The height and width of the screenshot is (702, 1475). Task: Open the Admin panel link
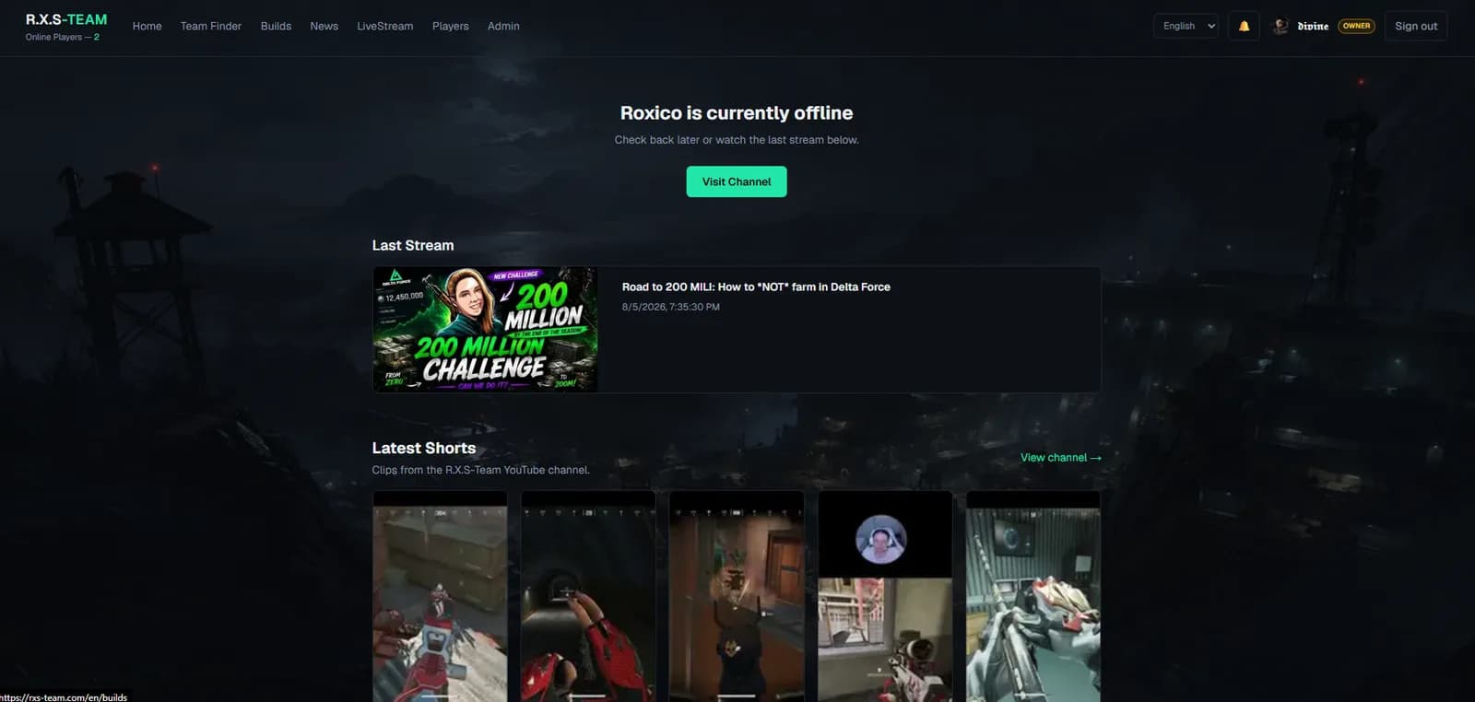pyautogui.click(x=503, y=26)
